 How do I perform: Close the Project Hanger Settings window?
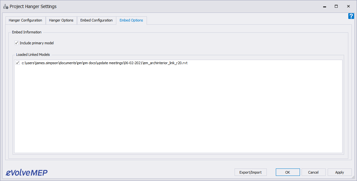348,6
